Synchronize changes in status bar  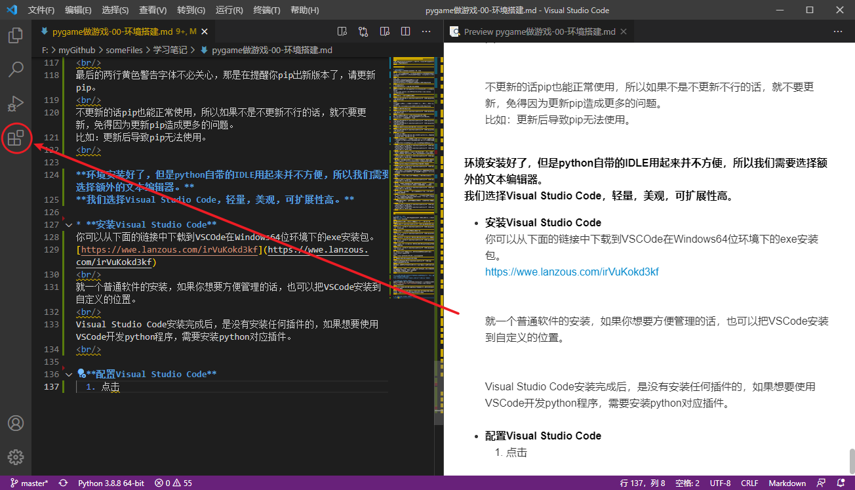(63, 483)
